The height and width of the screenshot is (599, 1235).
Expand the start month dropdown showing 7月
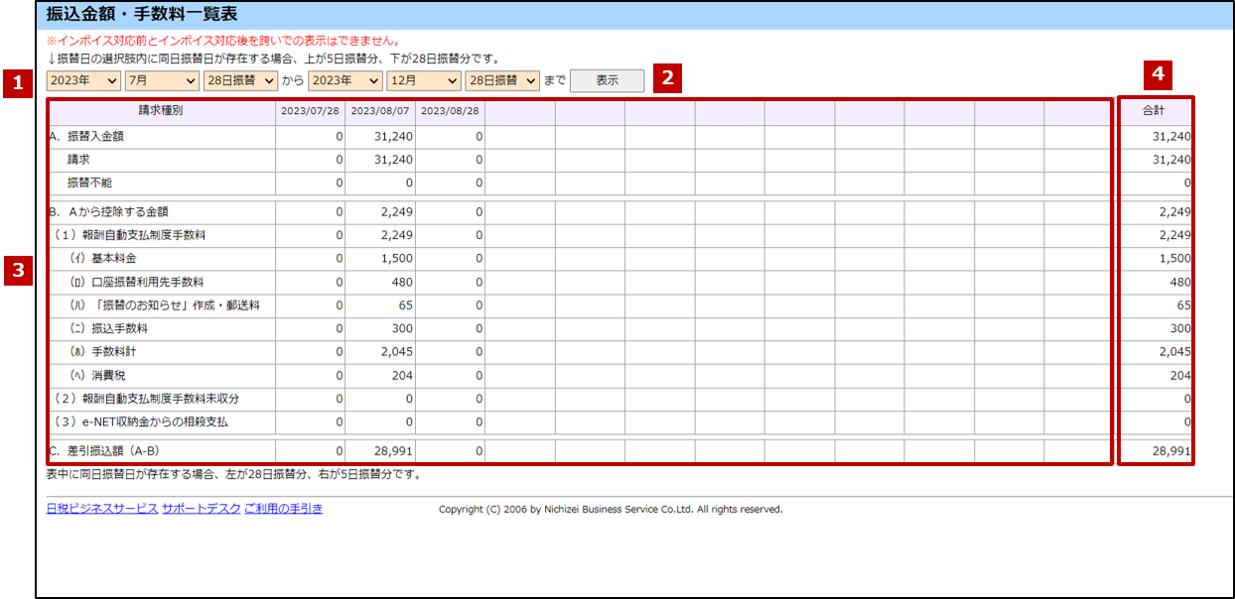pyautogui.click(x=161, y=80)
